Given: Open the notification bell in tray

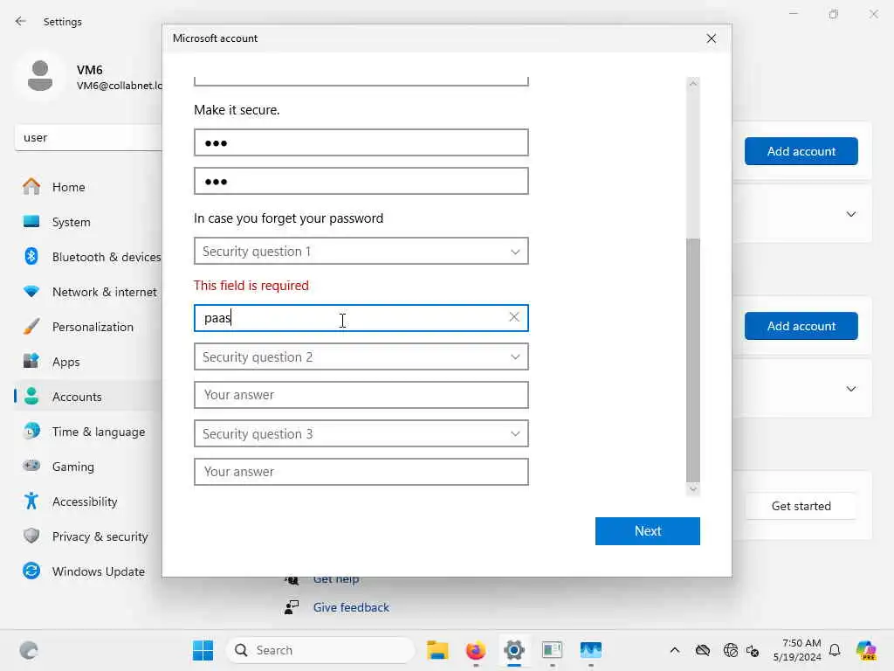Looking at the screenshot, I should [835, 650].
